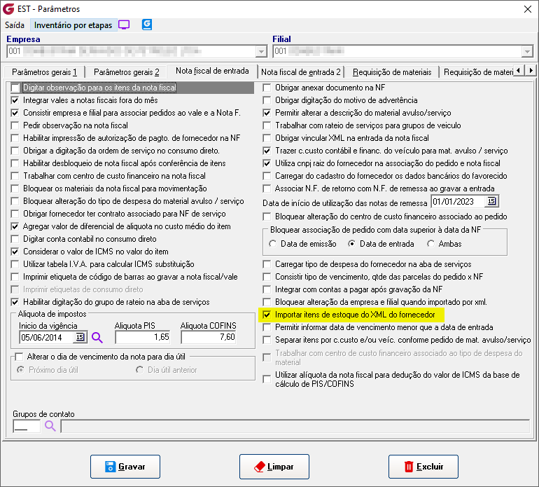
Task: Click the Excluir button
Action: (x=423, y=467)
